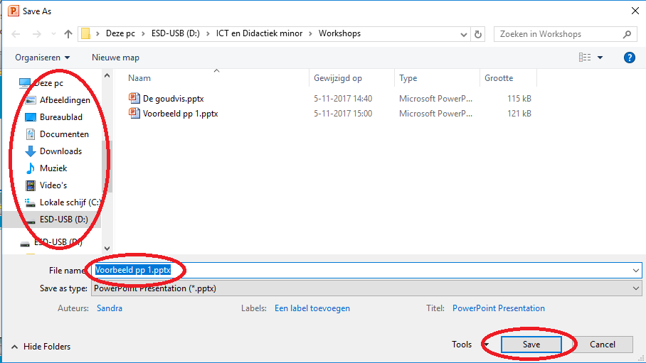Open the Help question mark icon
The image size is (646, 363).
coord(629,58)
